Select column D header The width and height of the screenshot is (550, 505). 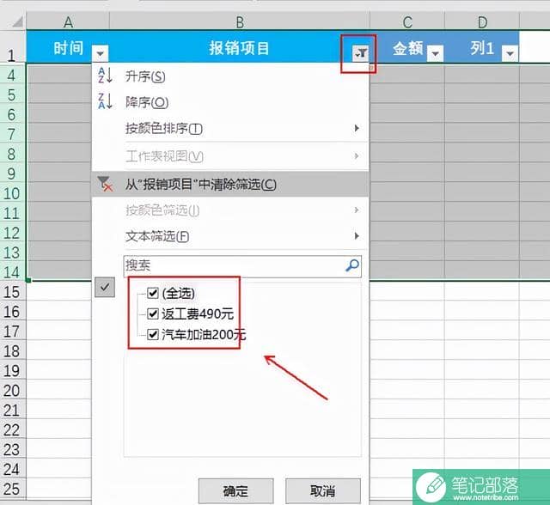pyautogui.click(x=482, y=21)
